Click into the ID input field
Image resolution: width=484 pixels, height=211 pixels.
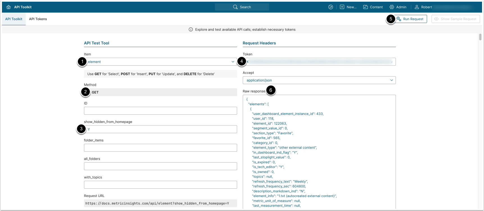pyautogui.click(x=160, y=111)
